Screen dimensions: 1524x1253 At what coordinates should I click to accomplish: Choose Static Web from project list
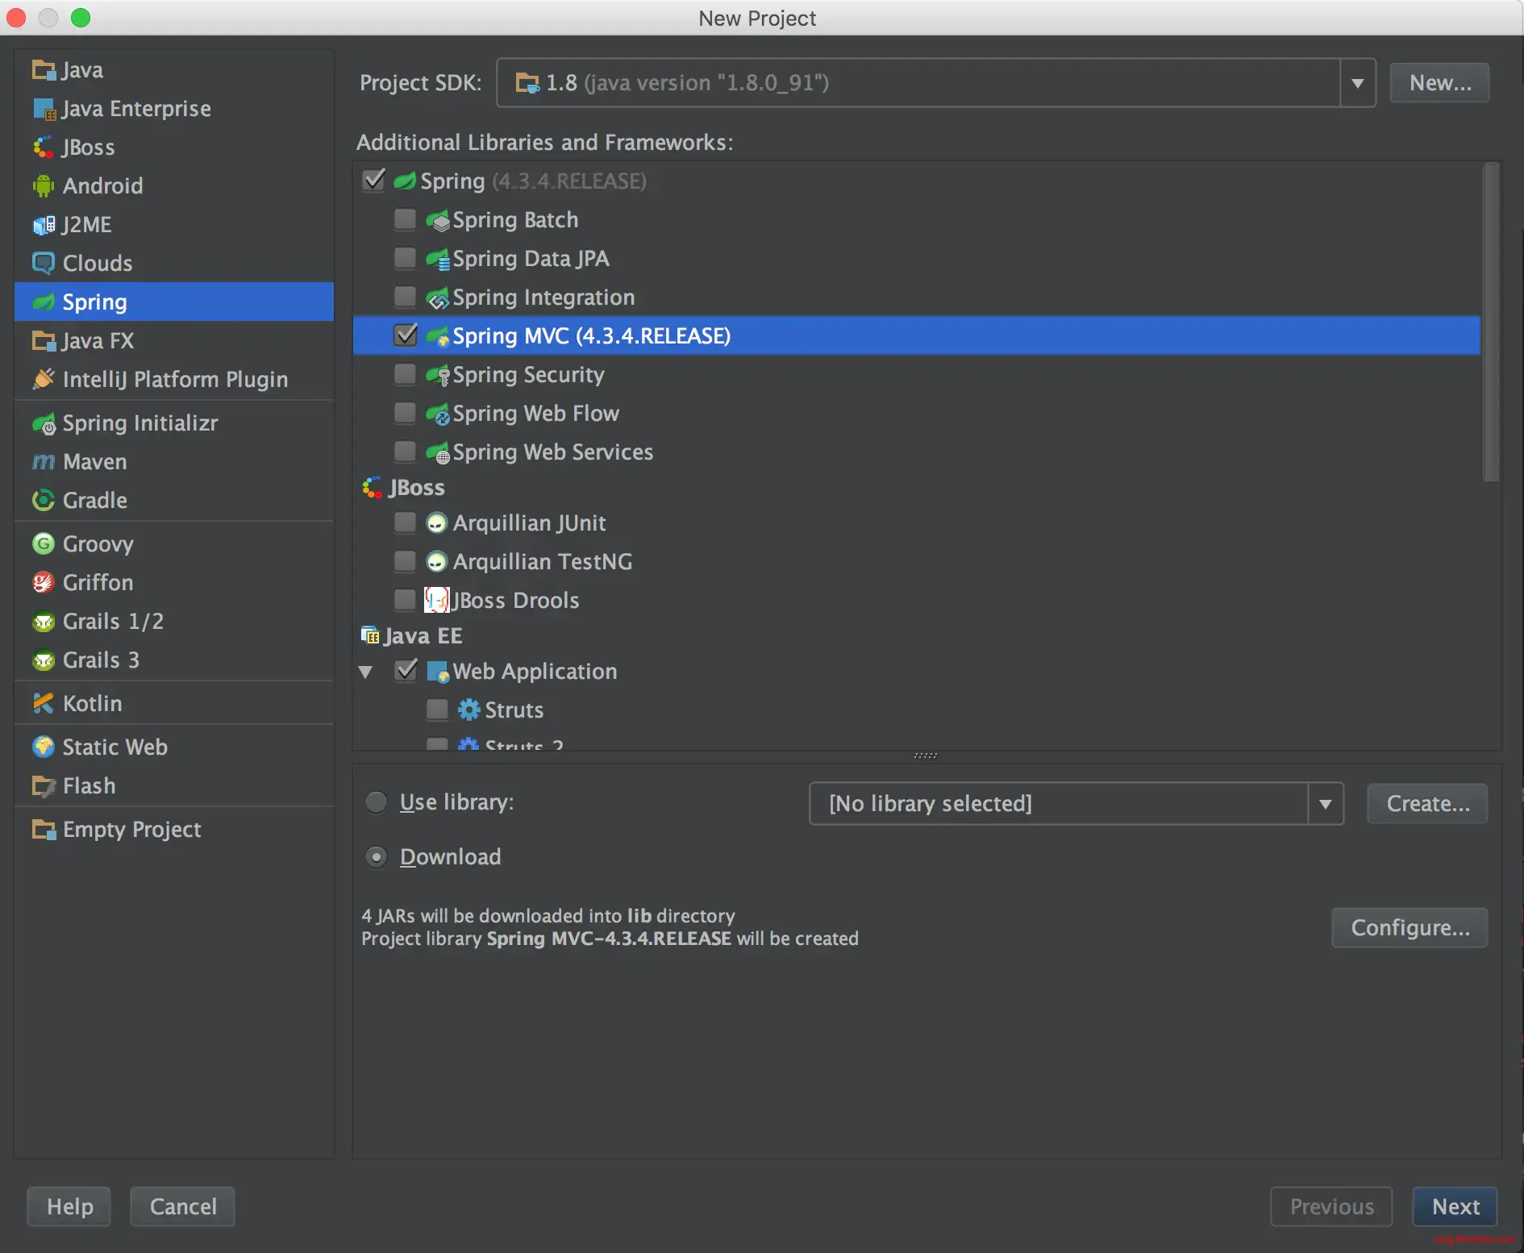coord(115,747)
